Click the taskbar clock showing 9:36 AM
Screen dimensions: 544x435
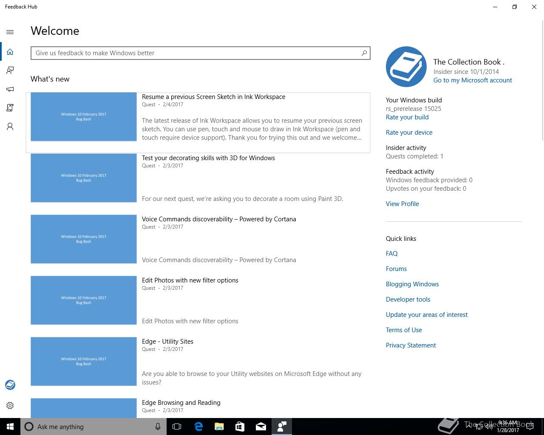pos(508,427)
